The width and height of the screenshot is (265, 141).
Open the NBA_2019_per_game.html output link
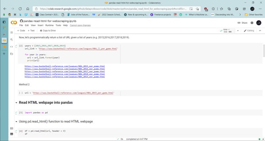65,77
